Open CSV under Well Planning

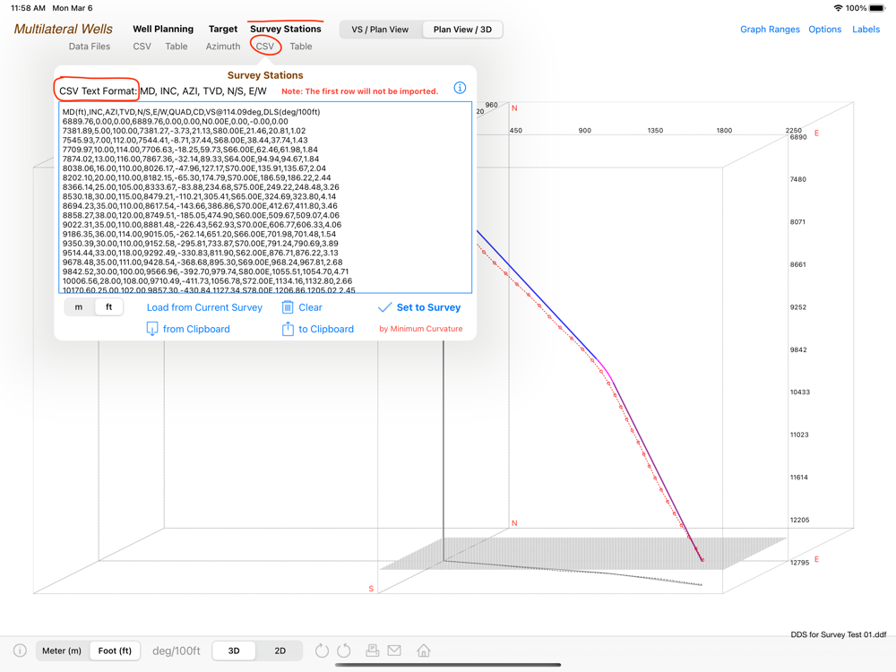pyautogui.click(x=142, y=47)
